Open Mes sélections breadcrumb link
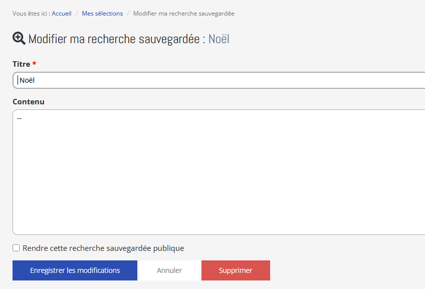 pyautogui.click(x=102, y=14)
